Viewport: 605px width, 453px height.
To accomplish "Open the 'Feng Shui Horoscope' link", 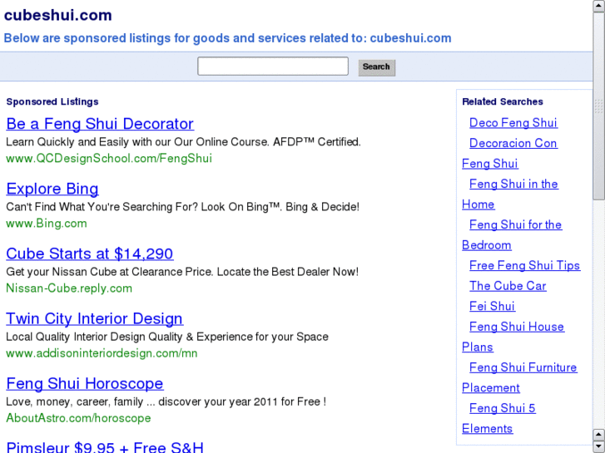I will [85, 384].
